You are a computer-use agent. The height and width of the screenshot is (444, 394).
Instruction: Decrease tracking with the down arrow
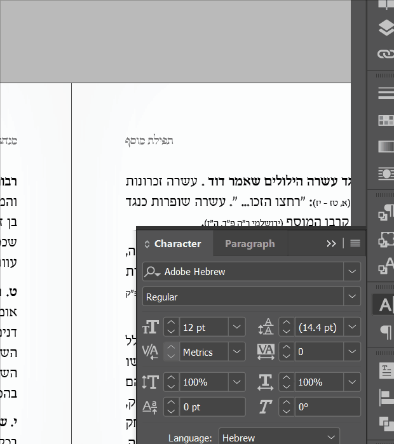pos(287,356)
